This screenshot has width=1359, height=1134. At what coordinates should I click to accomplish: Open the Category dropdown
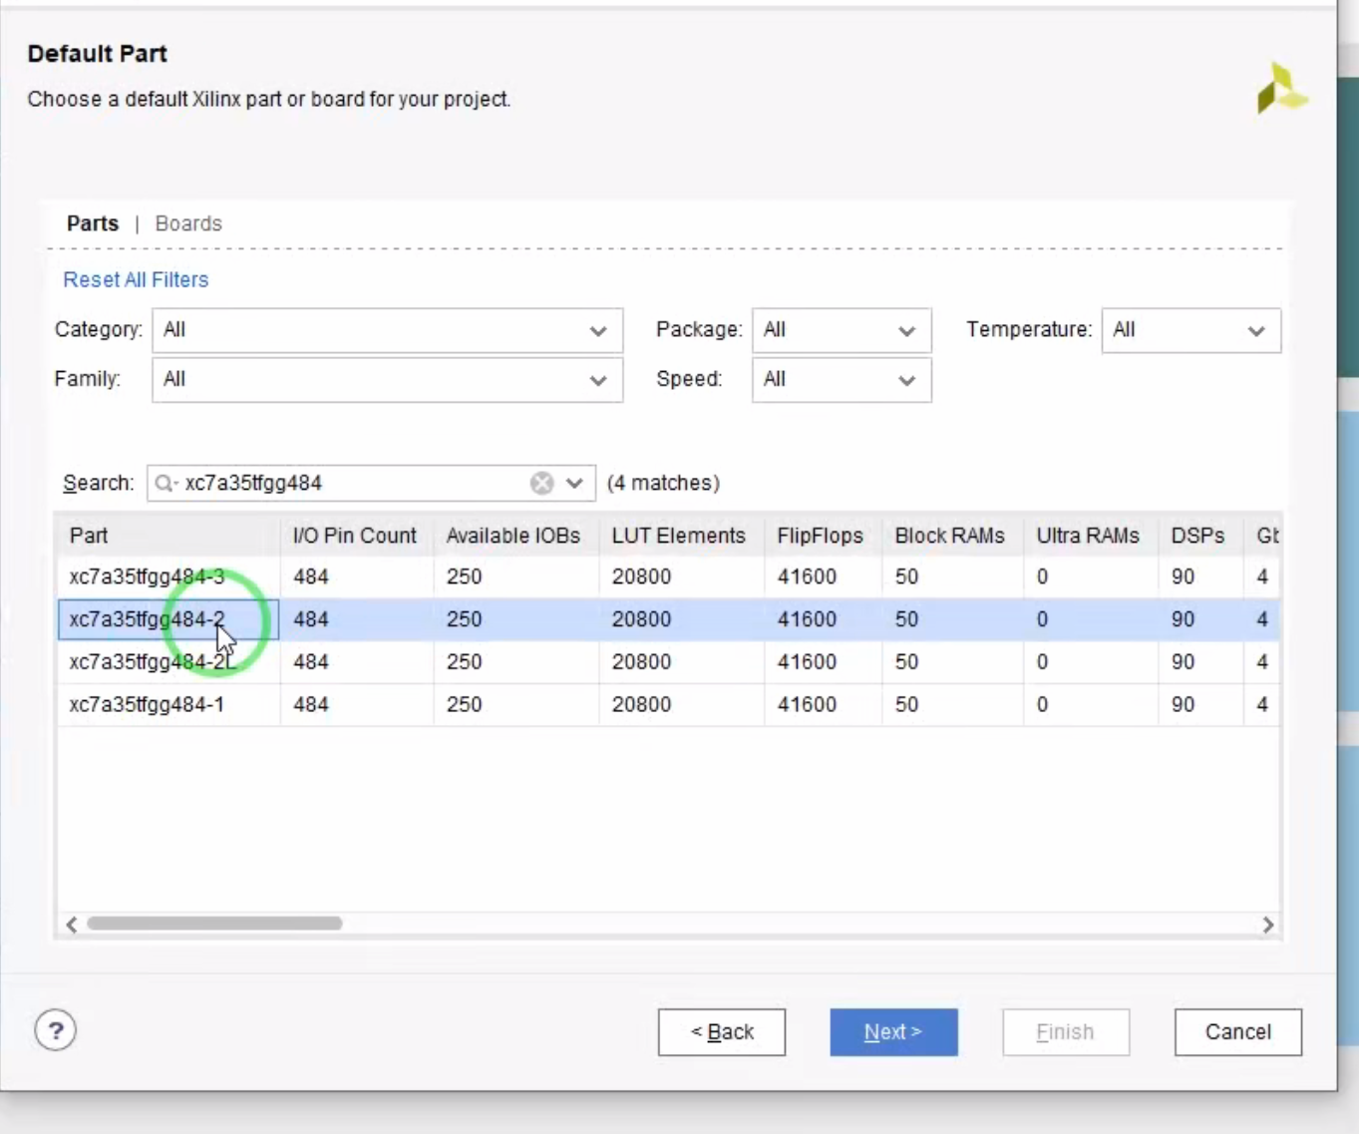click(x=387, y=330)
